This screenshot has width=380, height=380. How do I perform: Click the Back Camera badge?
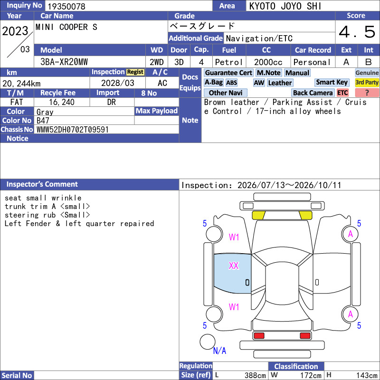click(x=313, y=93)
